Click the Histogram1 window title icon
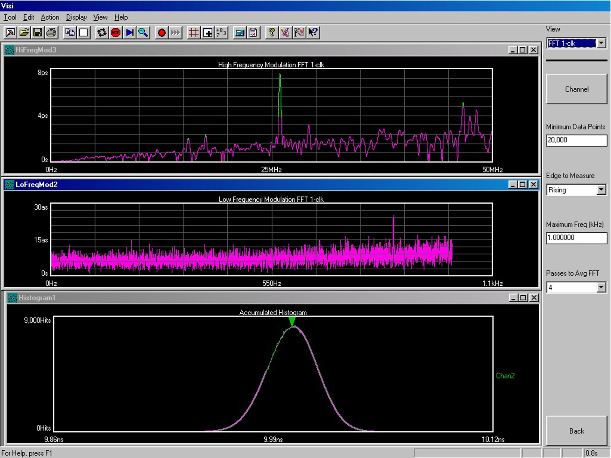 click(12, 298)
